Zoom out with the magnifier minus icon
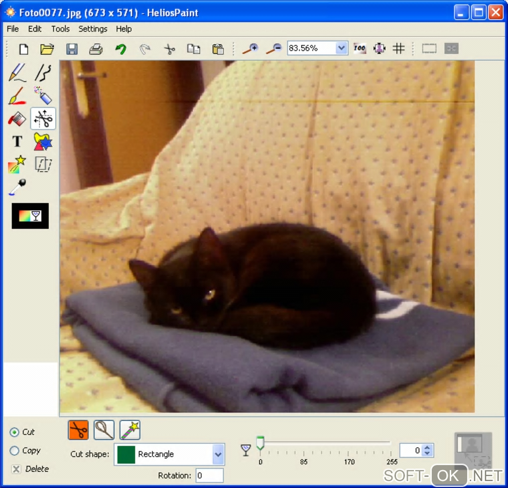The height and width of the screenshot is (488, 508). pyautogui.click(x=274, y=49)
